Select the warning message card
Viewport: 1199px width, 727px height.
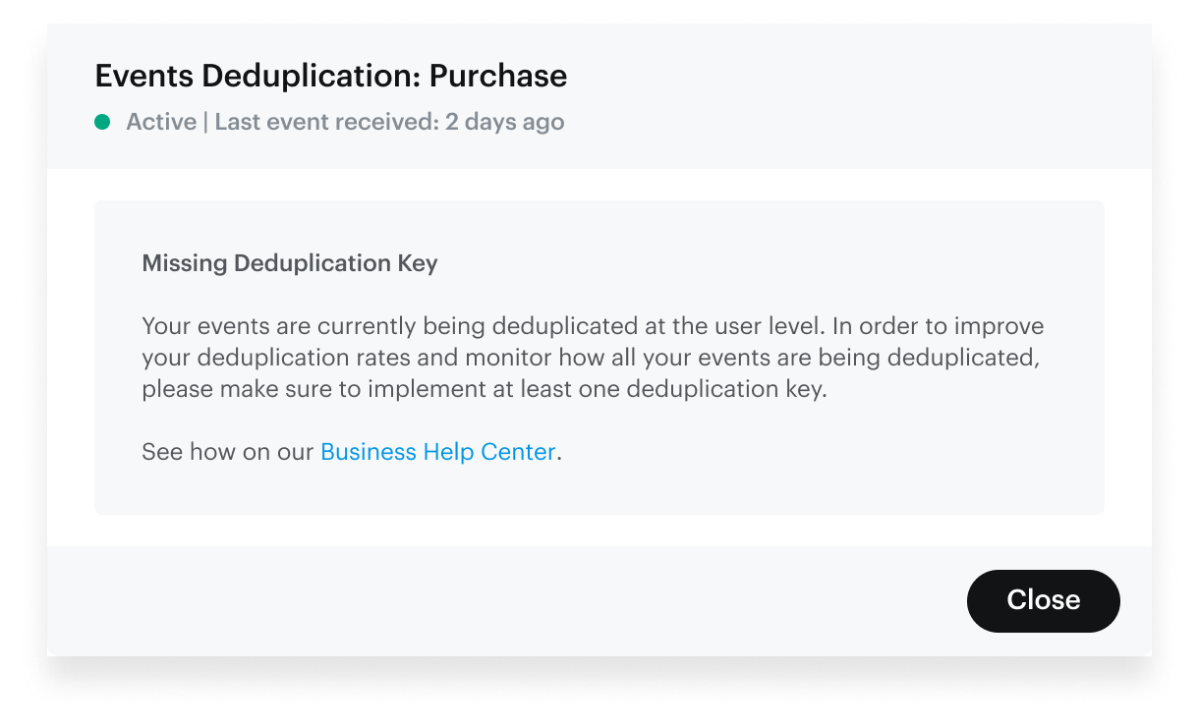(599, 357)
